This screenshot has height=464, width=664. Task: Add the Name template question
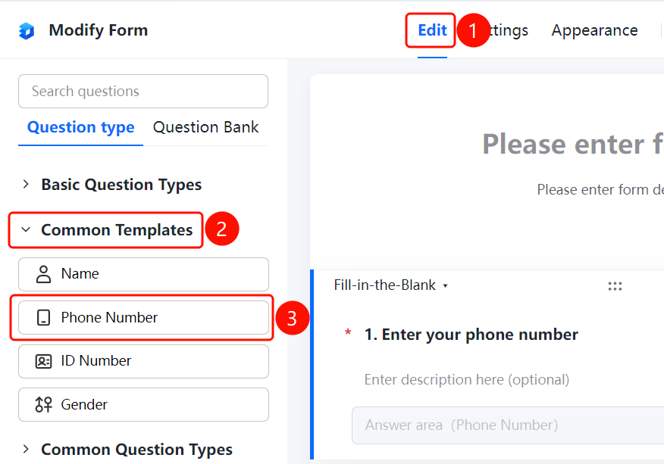point(143,274)
